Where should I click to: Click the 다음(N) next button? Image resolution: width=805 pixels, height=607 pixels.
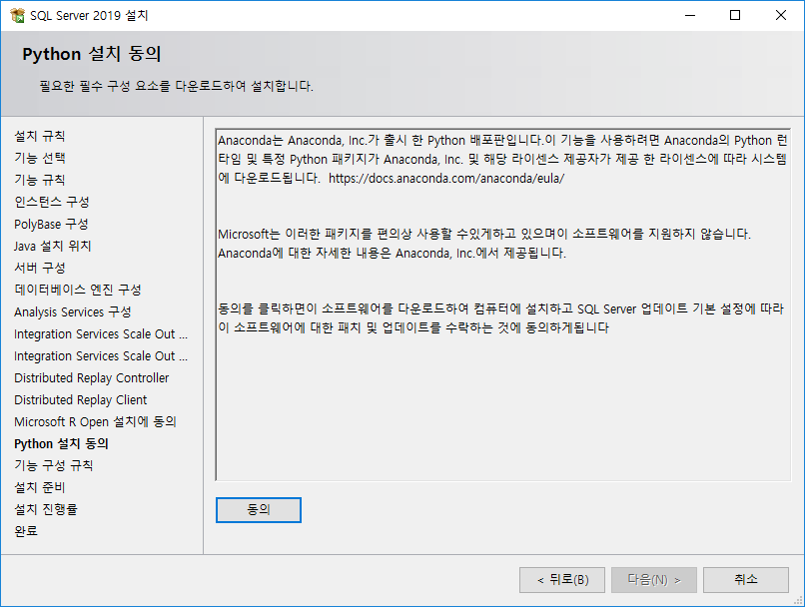pyautogui.click(x=654, y=580)
